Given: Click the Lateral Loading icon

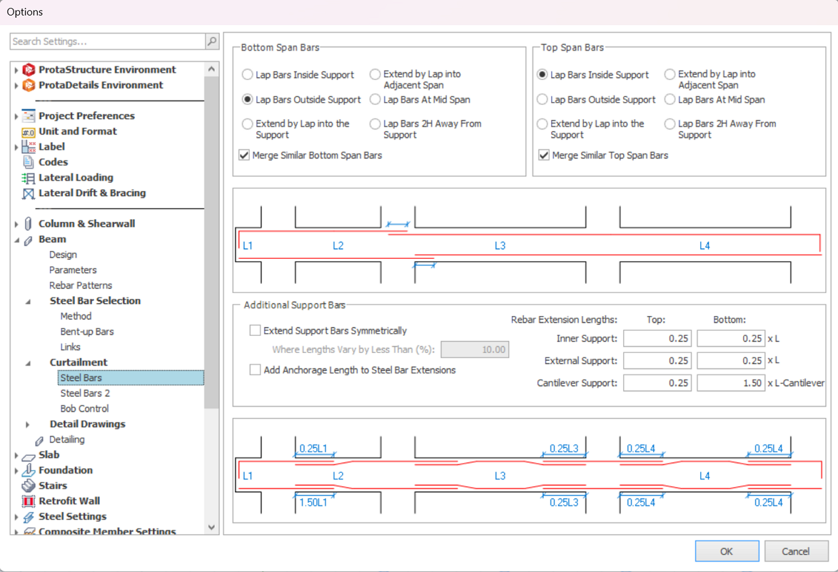Looking at the screenshot, I should point(29,178).
